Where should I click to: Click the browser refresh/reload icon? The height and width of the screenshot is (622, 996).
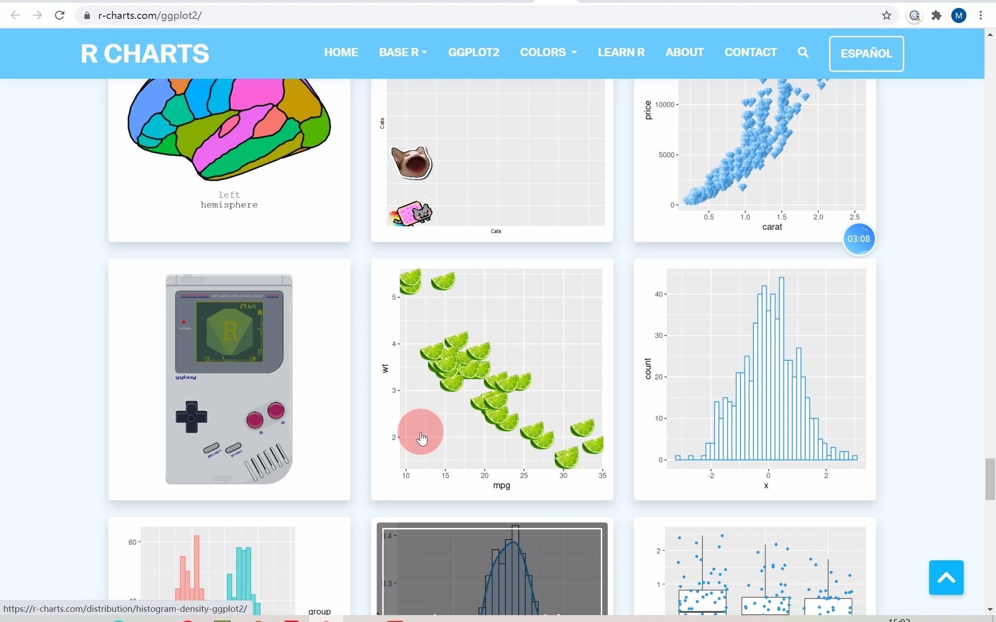pos(60,15)
